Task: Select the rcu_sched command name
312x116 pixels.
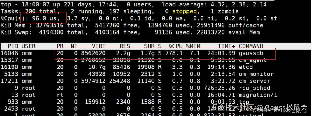Action: (255, 88)
